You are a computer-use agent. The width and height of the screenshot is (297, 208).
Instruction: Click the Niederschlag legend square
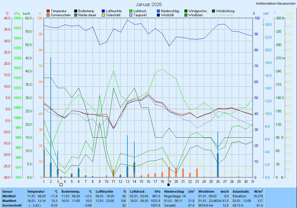(158, 11)
